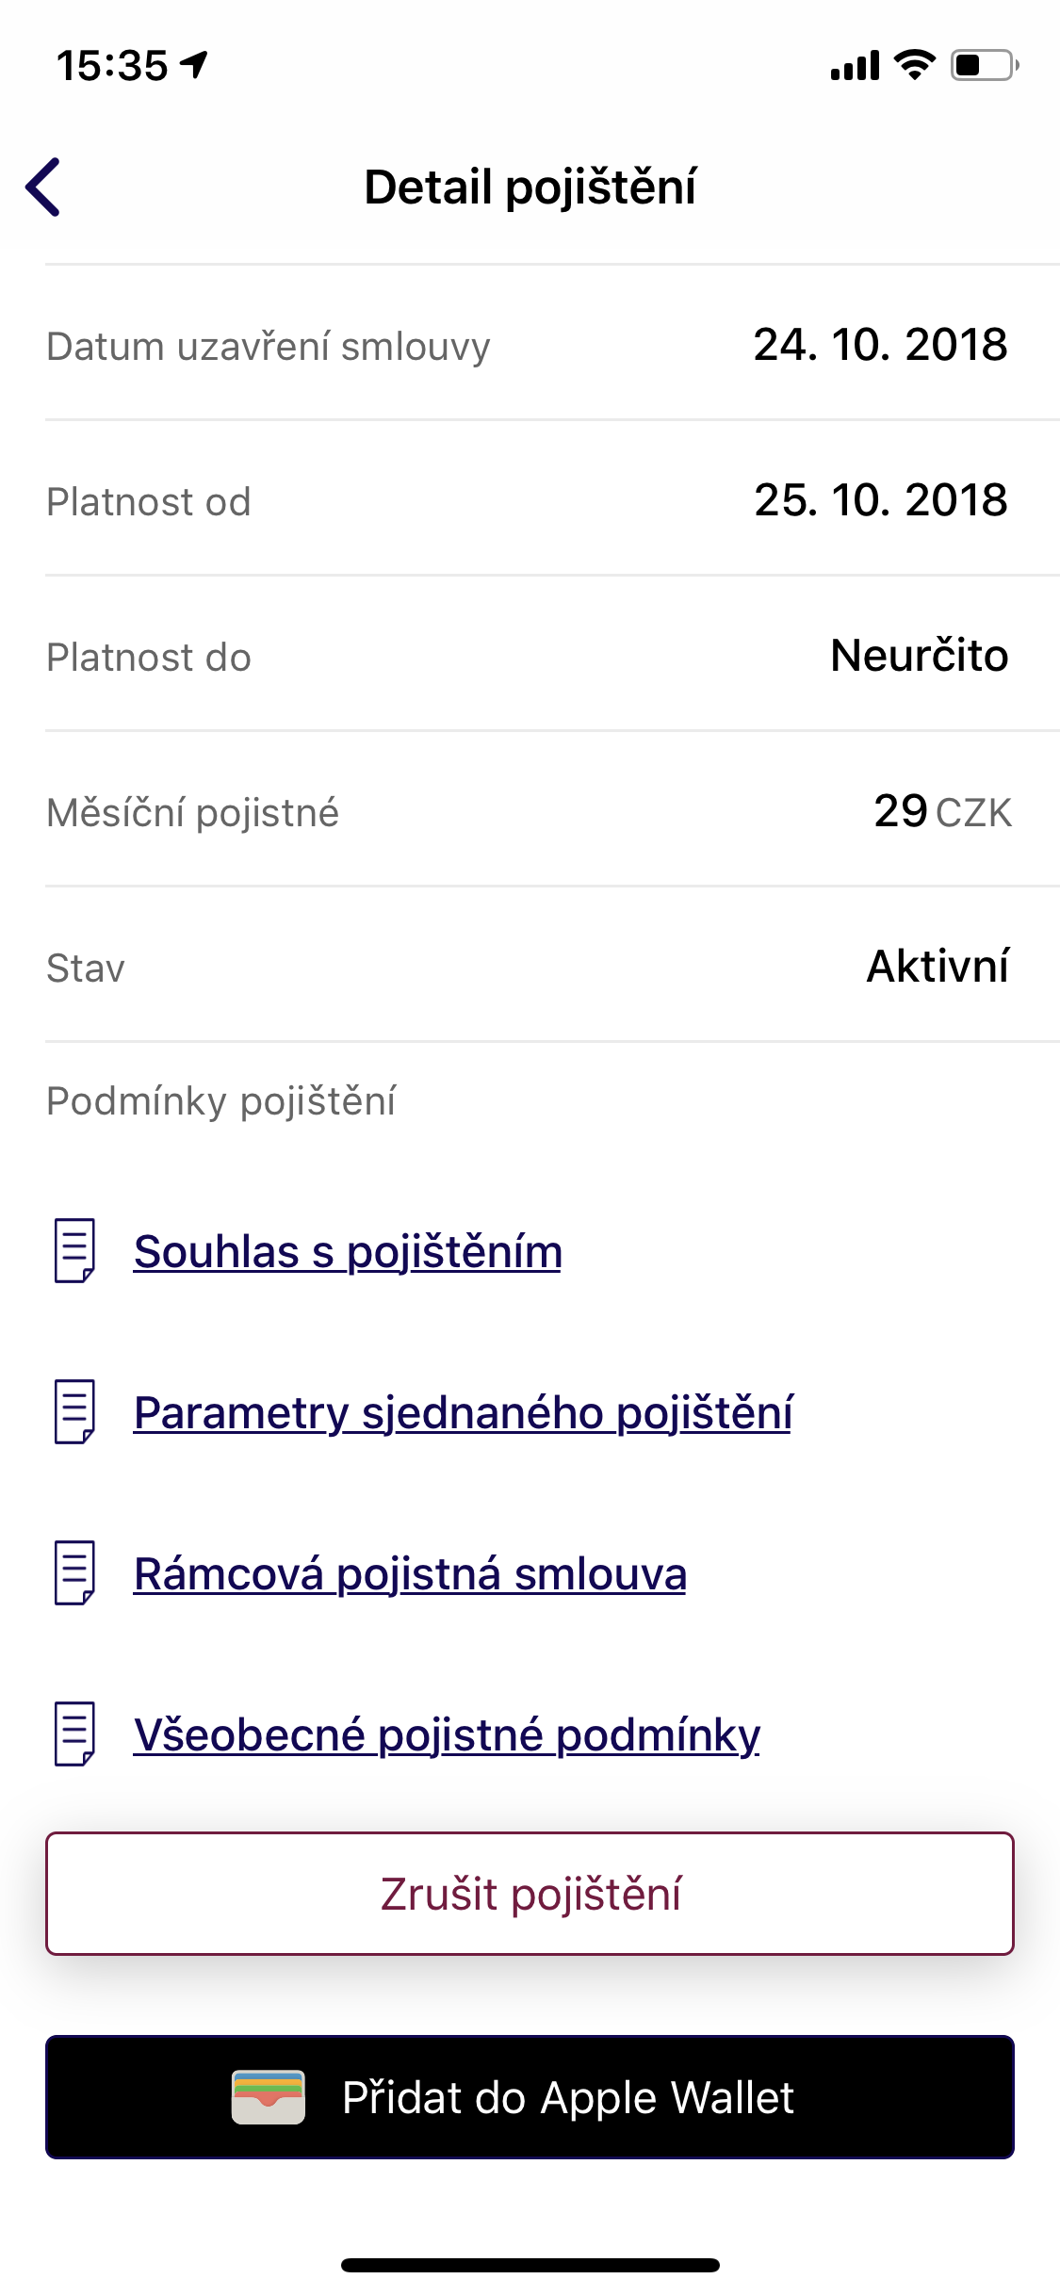Tap document icon beside Souhlas s pojištěním
This screenshot has height=2295, width=1060.
74,1251
